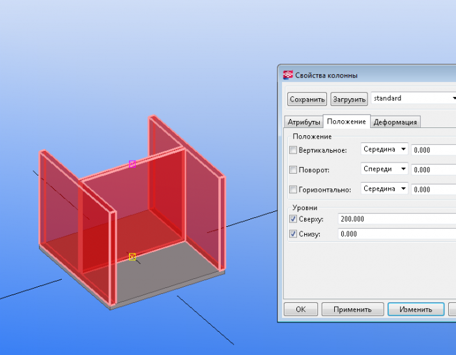Click the Изменить button
Image resolution: width=456 pixels, height=355 pixels.
click(x=416, y=309)
